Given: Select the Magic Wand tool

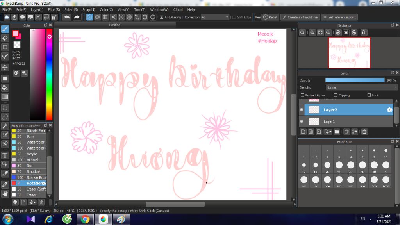Looking at the screenshot, I should click(5, 126).
